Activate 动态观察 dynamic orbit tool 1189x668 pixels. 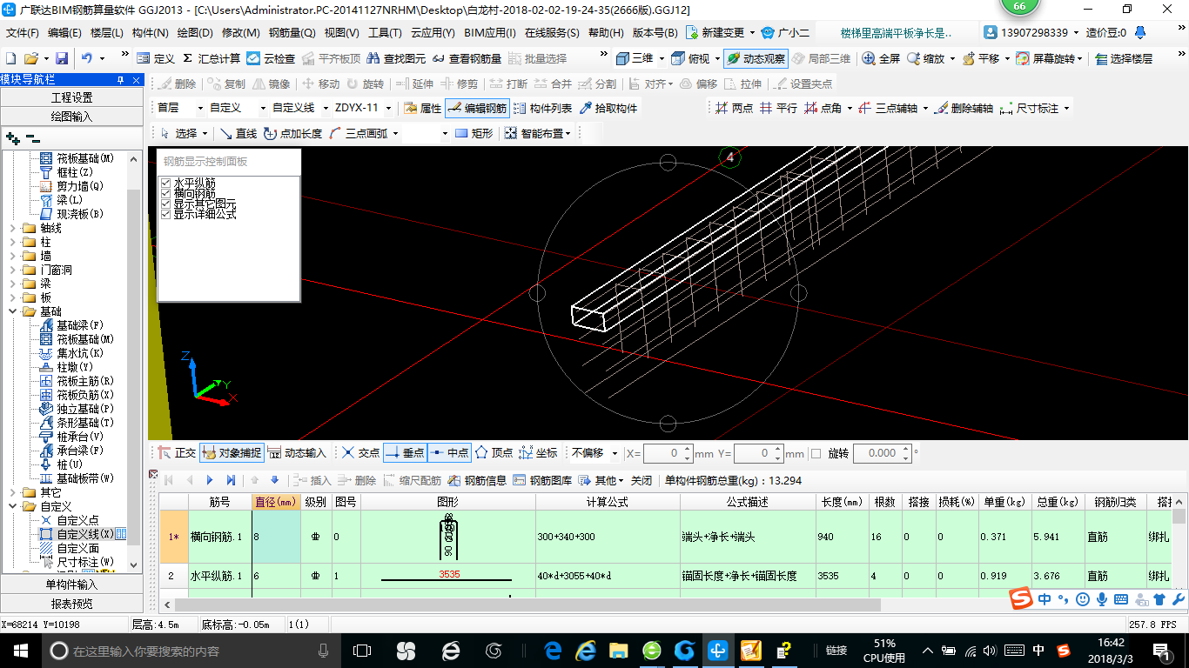coord(756,58)
